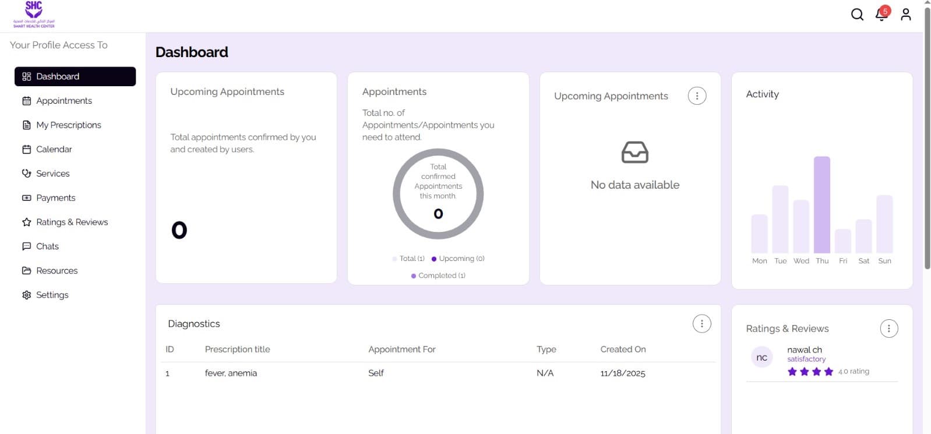Click the 'satisfactory' review text
Image resolution: width=931 pixels, height=434 pixels.
coord(806,359)
